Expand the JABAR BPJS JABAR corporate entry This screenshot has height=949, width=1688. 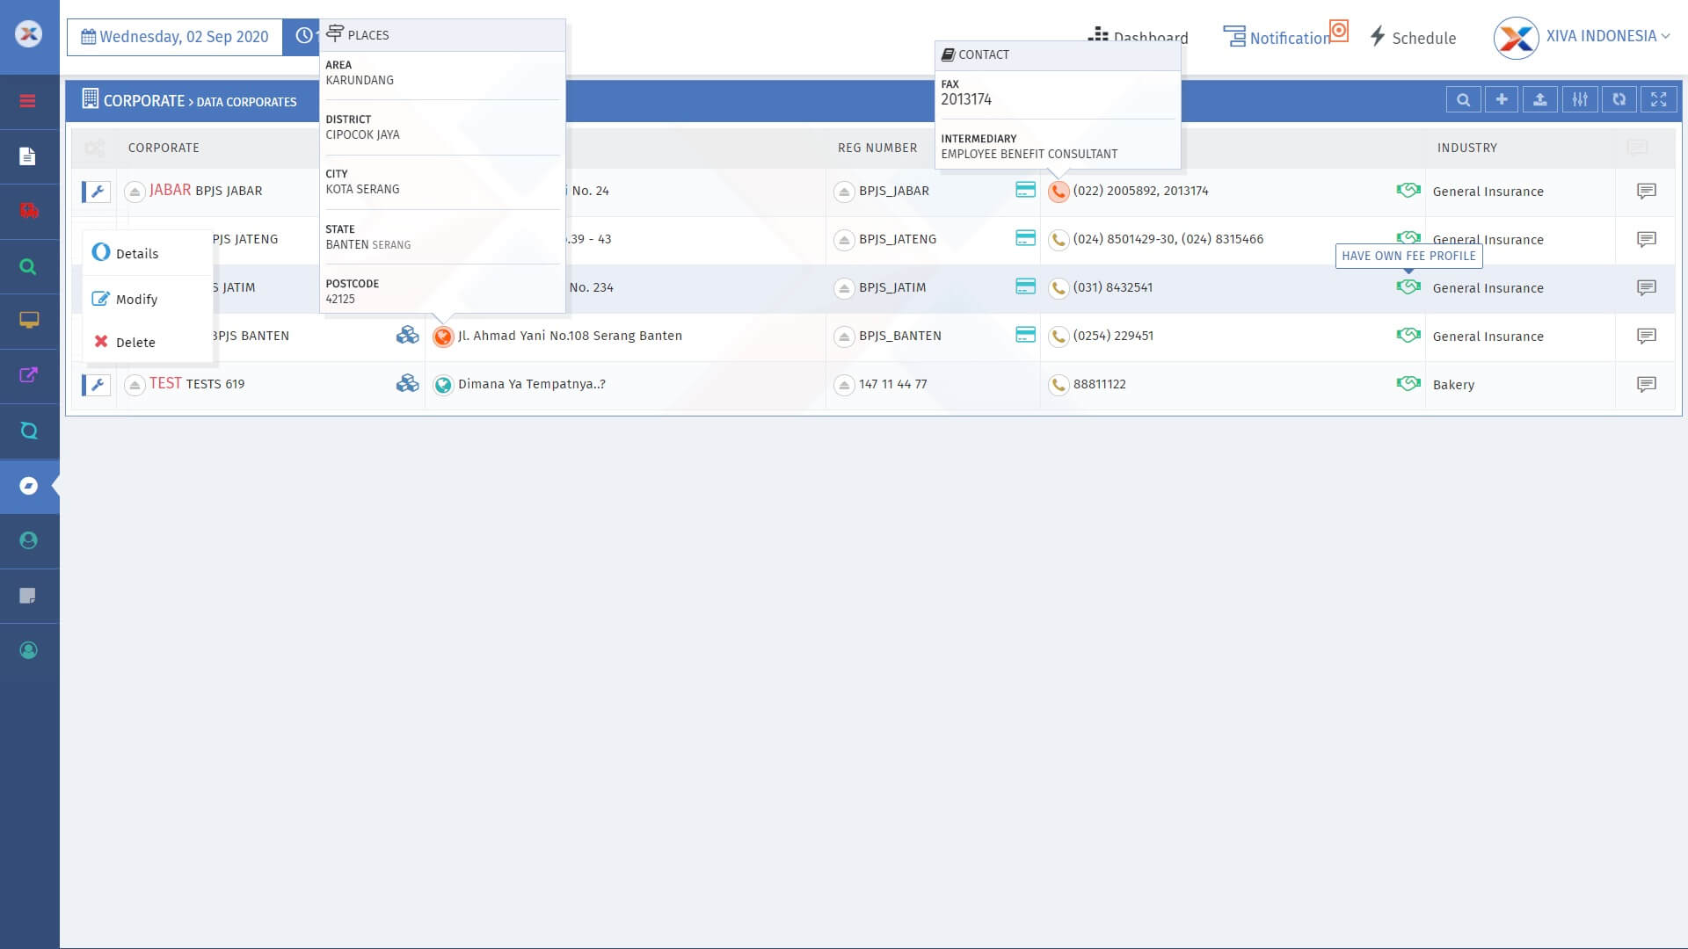(x=135, y=191)
